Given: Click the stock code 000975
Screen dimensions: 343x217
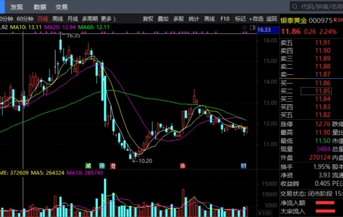Looking at the screenshot, I should [x=320, y=21].
